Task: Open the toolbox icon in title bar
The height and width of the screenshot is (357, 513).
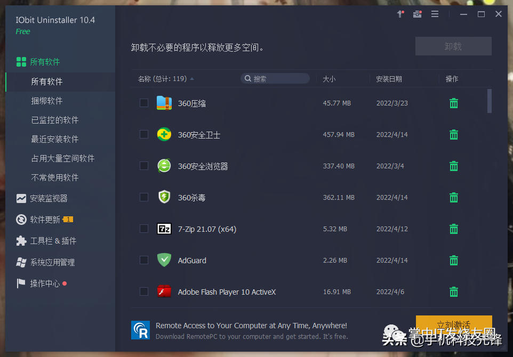Action: 417,14
